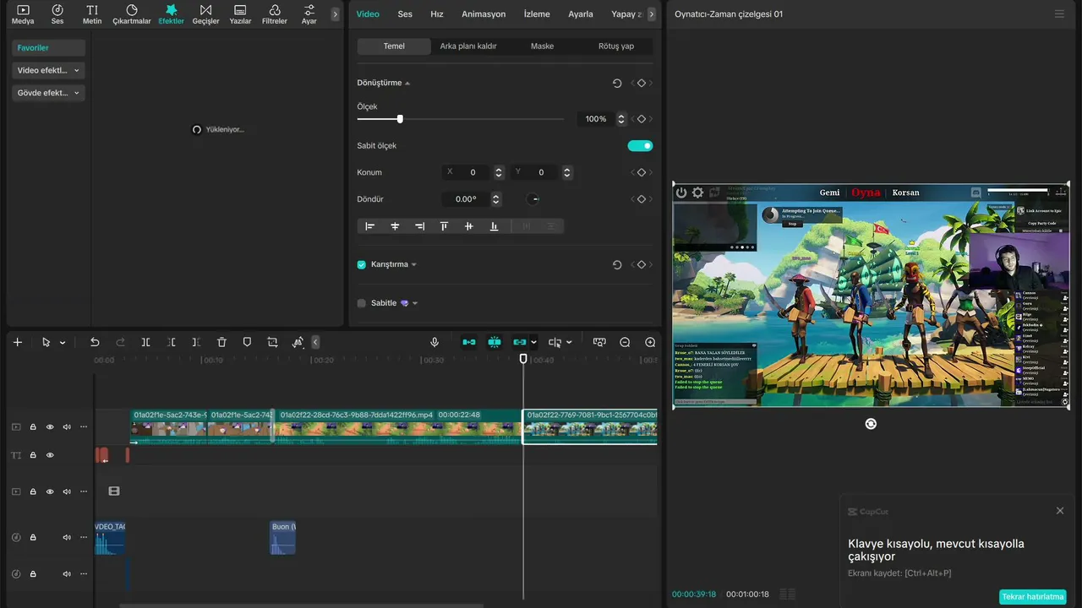
Task: Open the selection tool dropdown arrow
Action: coord(63,343)
